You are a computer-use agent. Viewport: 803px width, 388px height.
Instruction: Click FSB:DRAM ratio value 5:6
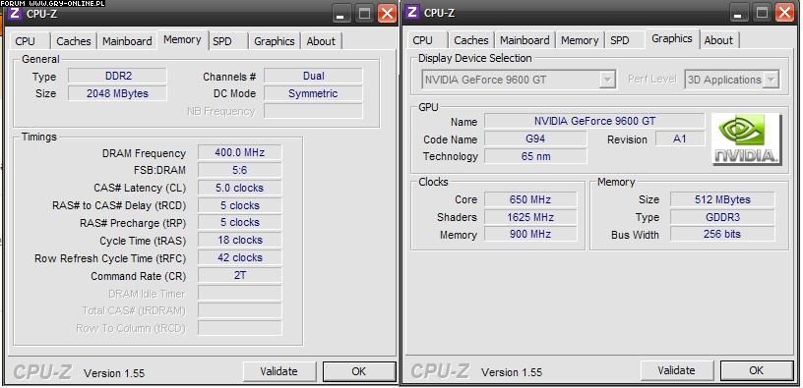[240, 170]
